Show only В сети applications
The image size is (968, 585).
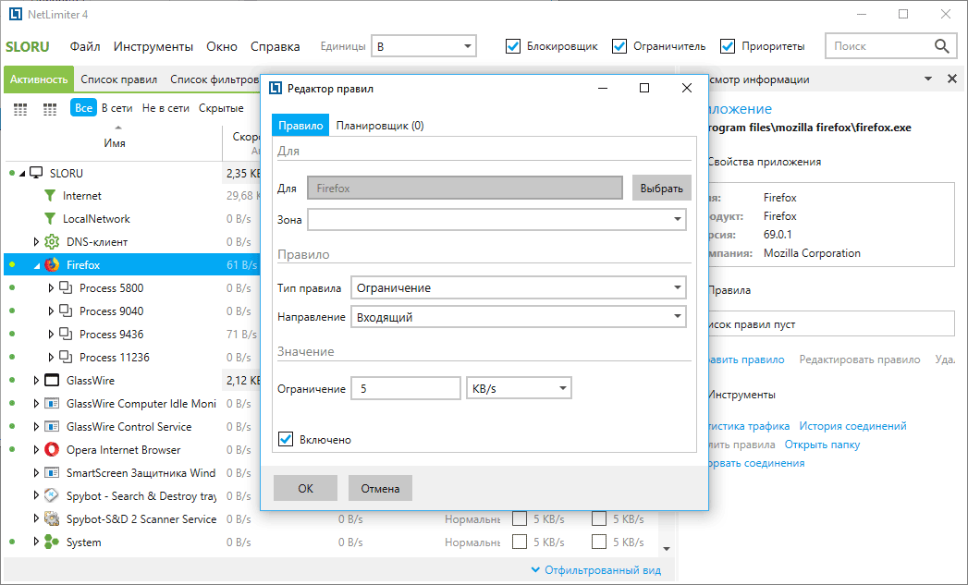(x=117, y=108)
